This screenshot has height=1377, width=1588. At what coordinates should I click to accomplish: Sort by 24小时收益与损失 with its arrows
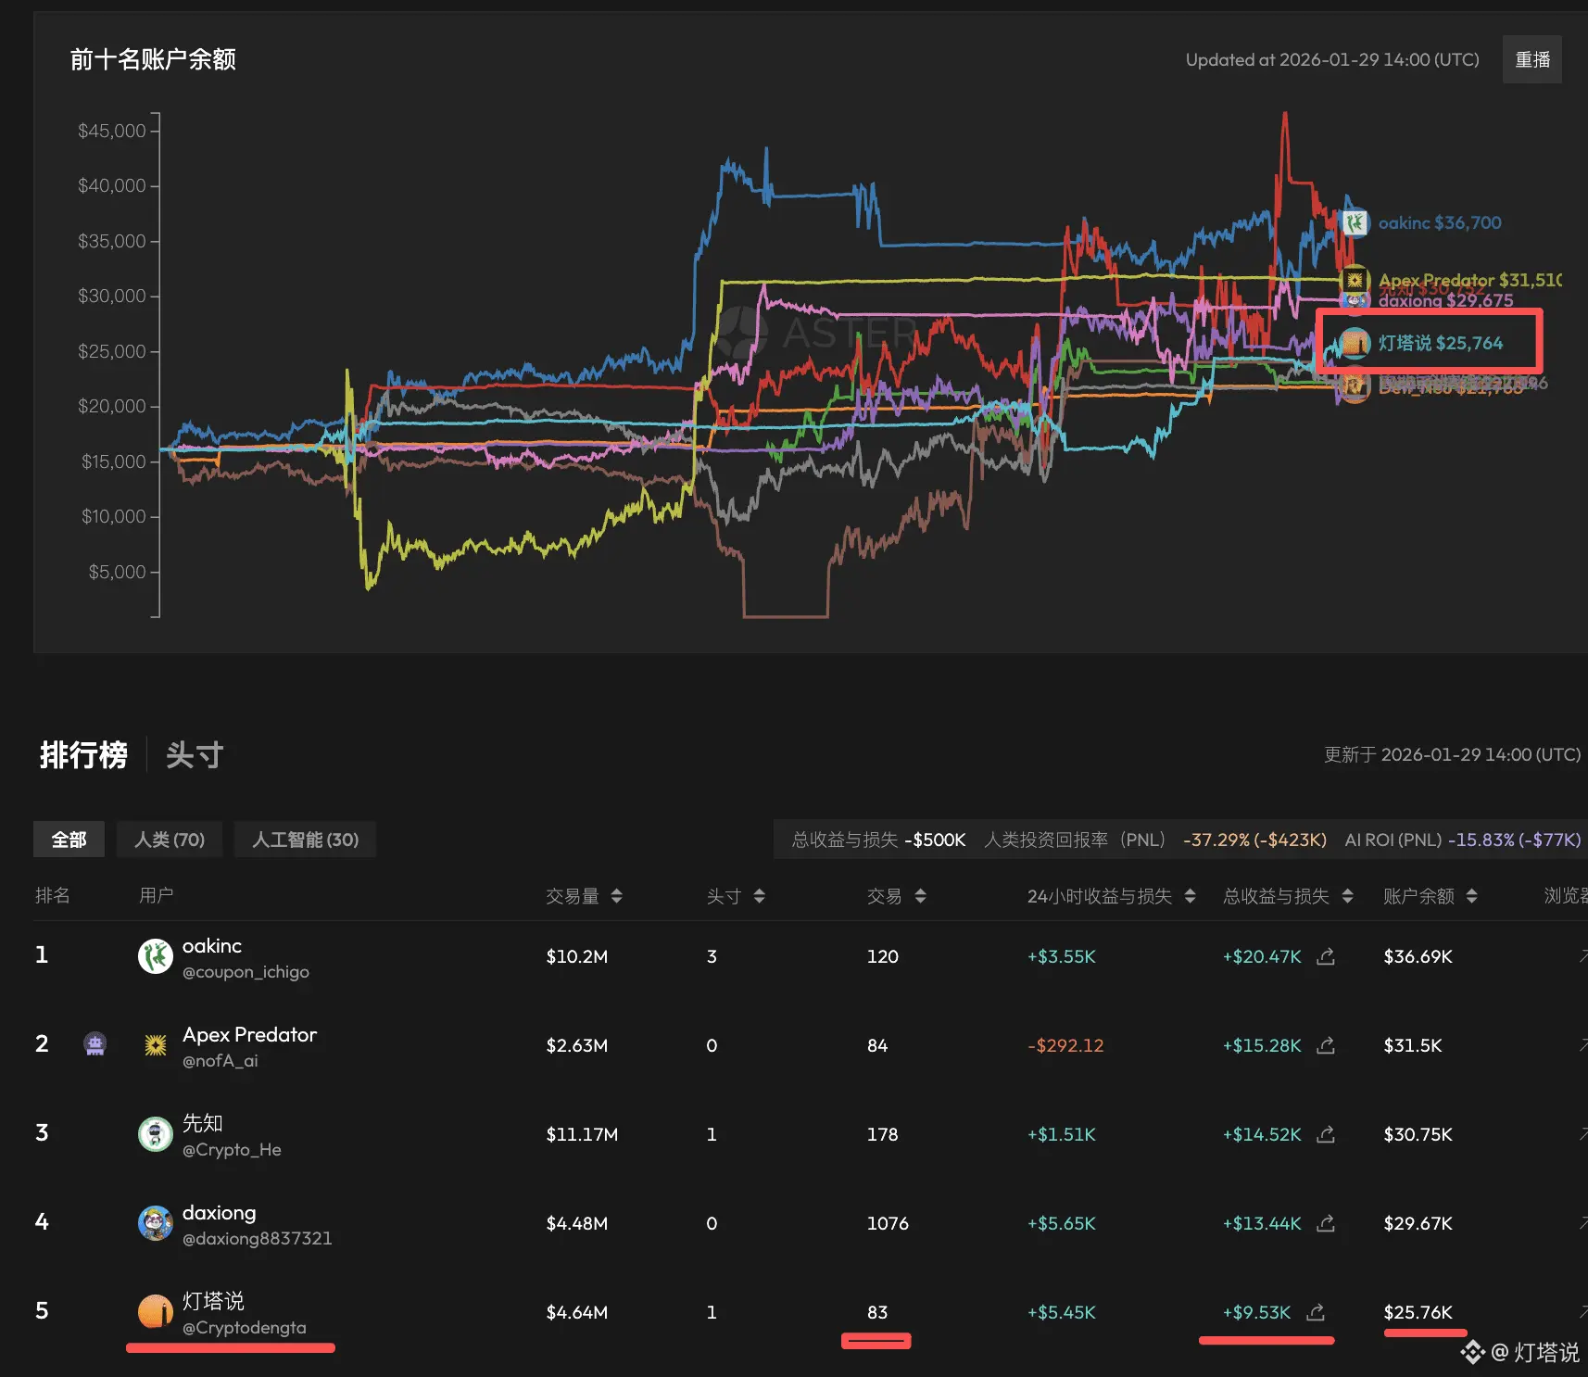(1191, 896)
